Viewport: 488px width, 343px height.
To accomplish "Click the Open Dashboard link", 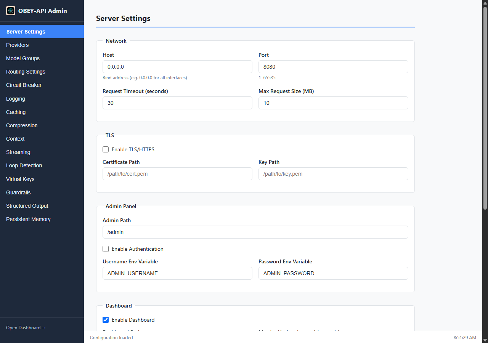I will [26, 328].
